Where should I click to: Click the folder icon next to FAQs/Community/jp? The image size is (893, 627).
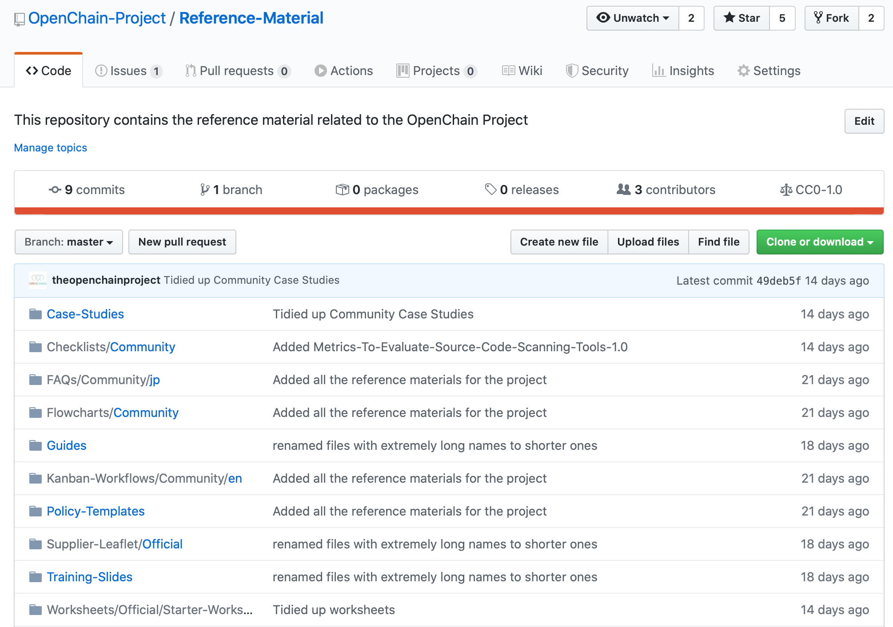click(x=35, y=380)
